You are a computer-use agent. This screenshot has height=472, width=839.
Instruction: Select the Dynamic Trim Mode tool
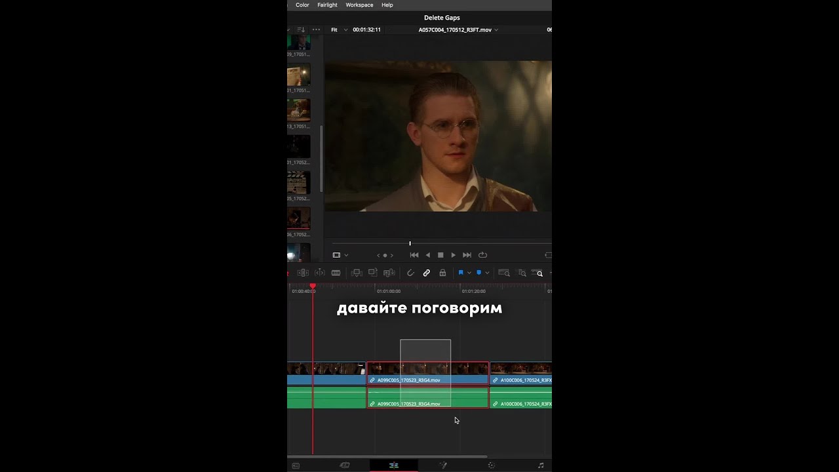click(320, 273)
